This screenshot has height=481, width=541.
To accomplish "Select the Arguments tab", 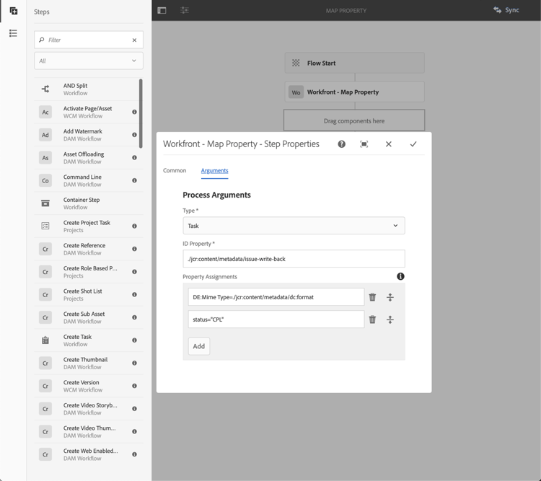I will [x=215, y=170].
